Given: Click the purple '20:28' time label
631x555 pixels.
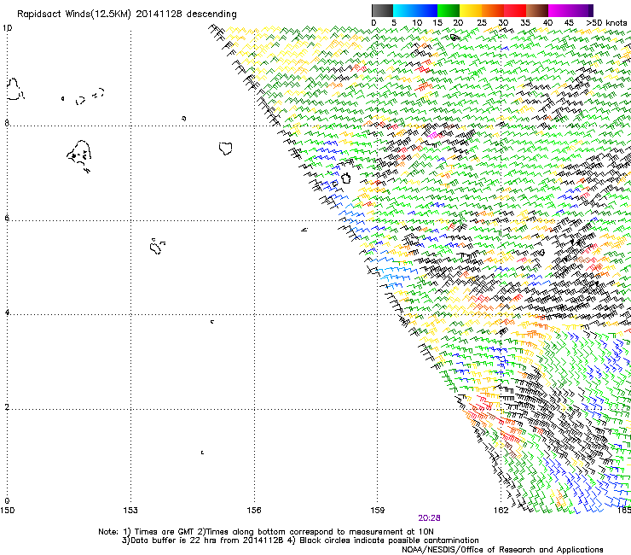Looking at the screenshot, I should tap(429, 518).
